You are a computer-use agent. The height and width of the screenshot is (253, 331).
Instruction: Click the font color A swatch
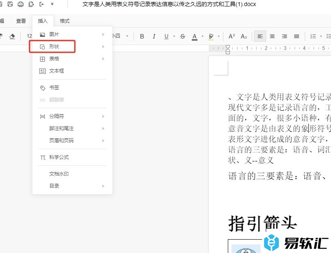(x=194, y=36)
